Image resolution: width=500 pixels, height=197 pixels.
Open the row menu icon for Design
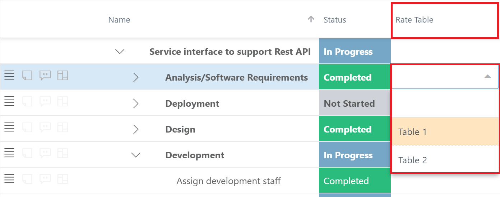(x=9, y=128)
